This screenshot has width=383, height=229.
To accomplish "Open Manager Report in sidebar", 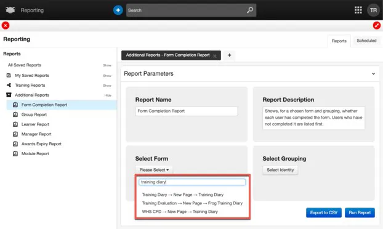I will (x=36, y=134).
